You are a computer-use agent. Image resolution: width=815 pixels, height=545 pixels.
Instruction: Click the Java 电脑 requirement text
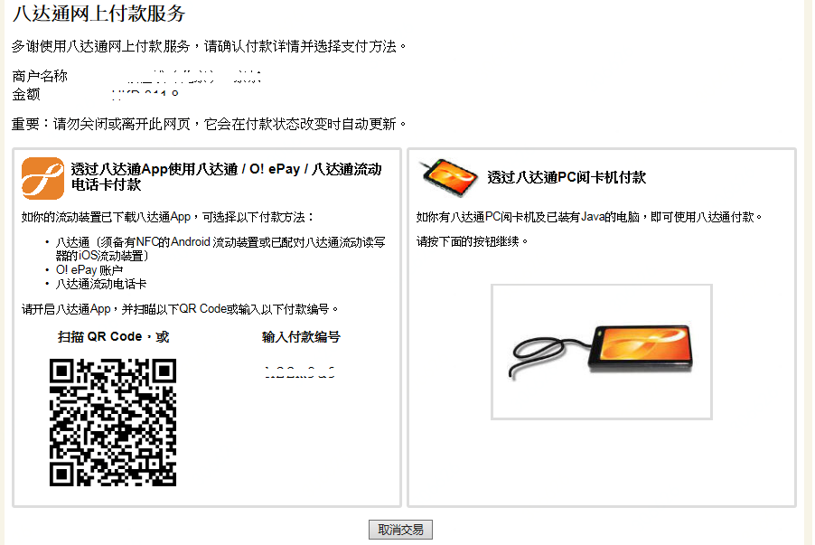(x=589, y=217)
